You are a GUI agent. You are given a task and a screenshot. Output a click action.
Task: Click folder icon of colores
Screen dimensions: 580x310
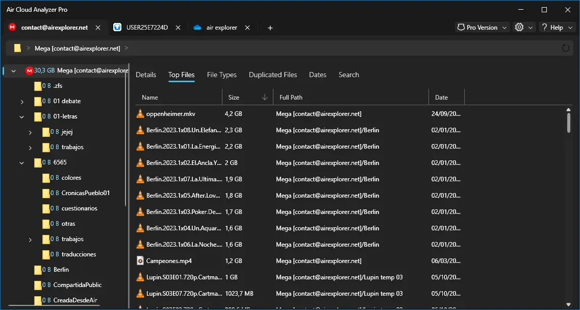tap(45, 178)
